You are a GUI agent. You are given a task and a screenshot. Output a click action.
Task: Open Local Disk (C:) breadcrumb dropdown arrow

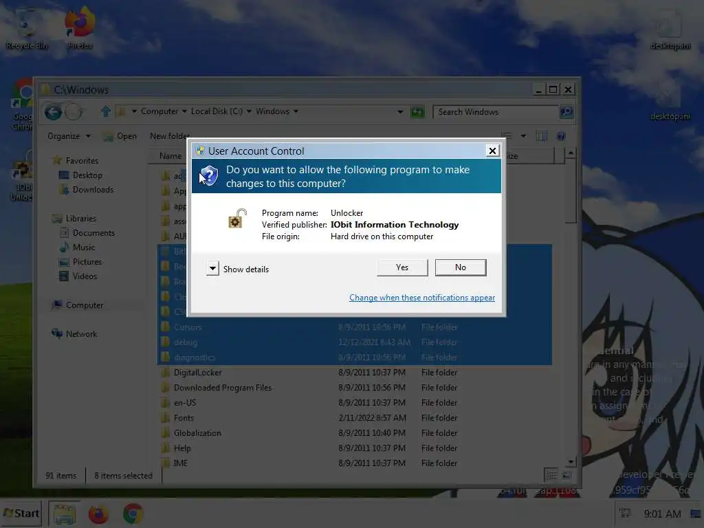click(x=249, y=111)
